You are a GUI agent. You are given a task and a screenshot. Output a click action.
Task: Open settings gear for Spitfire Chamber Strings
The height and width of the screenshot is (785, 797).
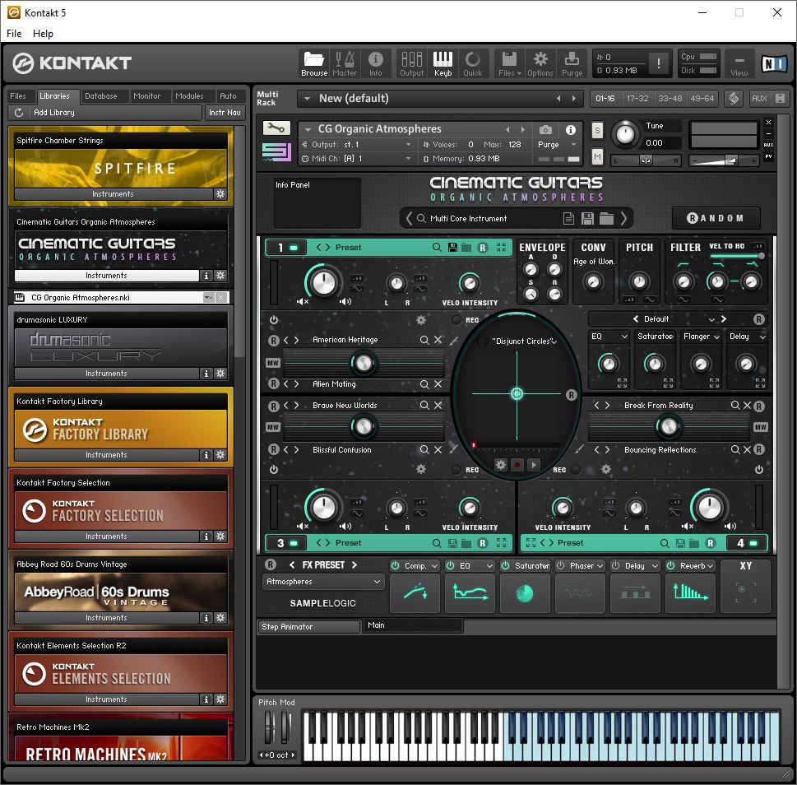[x=220, y=193]
